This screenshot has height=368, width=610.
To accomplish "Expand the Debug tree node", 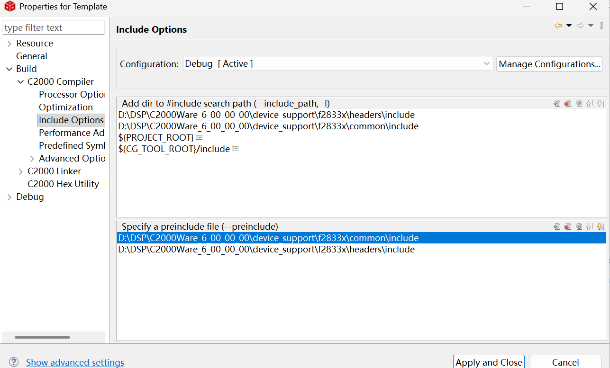I will 9,197.
